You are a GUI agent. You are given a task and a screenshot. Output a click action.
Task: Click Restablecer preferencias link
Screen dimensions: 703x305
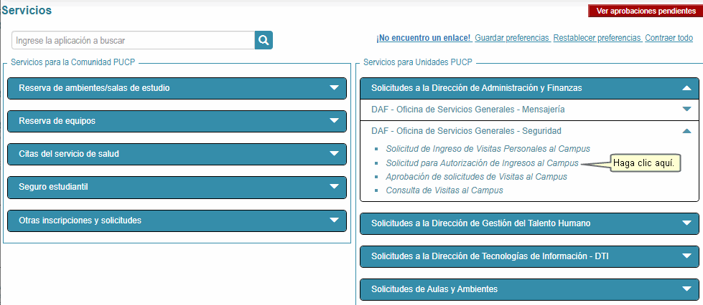click(597, 38)
